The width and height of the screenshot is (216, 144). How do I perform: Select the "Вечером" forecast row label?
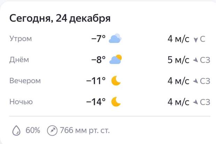pos(25,81)
